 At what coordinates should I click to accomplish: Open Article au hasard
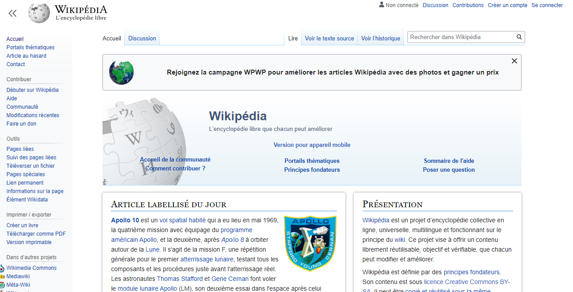pyautogui.click(x=26, y=56)
